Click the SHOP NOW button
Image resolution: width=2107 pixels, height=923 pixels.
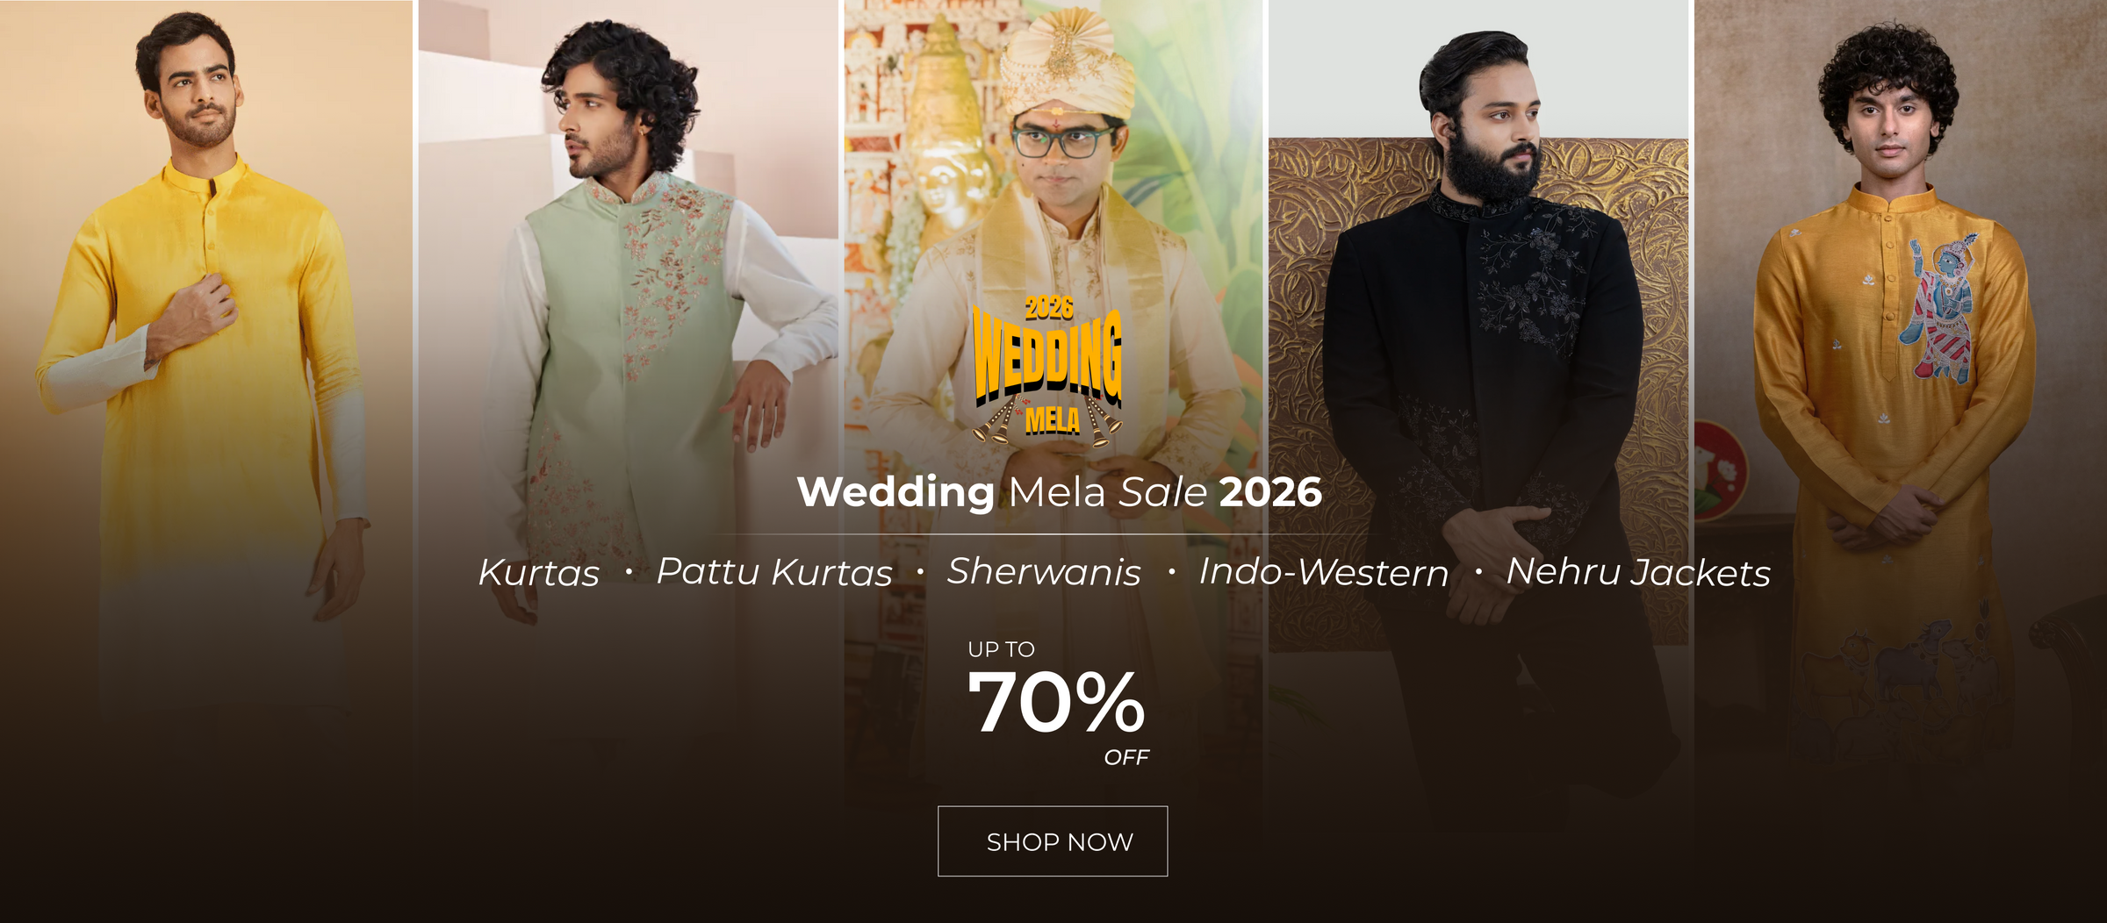(1053, 841)
